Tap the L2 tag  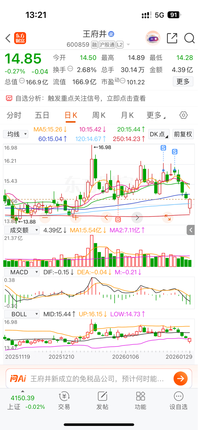(120, 45)
